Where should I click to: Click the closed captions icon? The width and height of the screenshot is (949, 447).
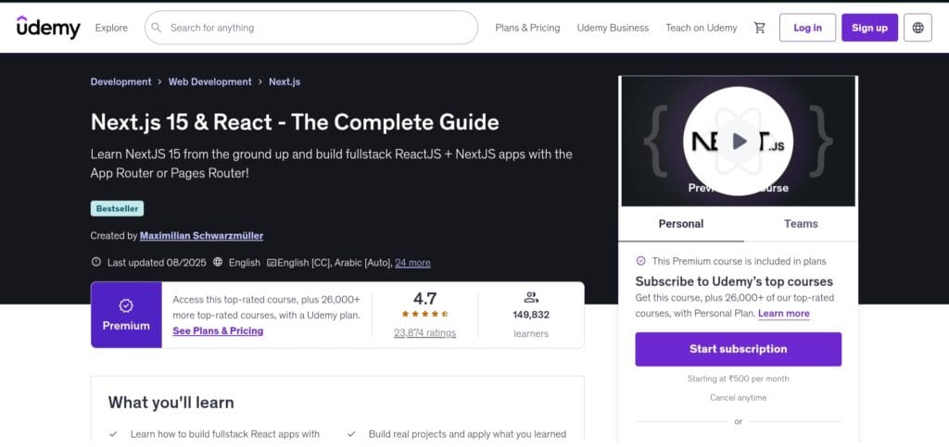[272, 263]
